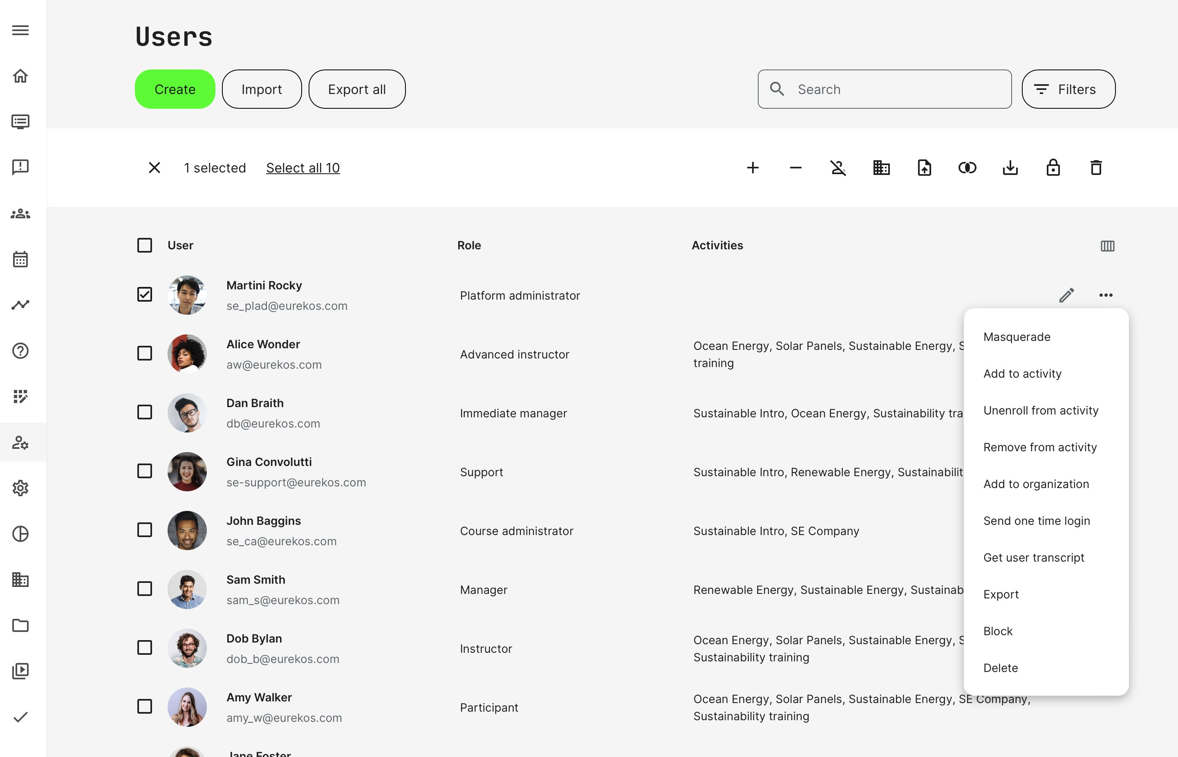Click the green Create button
Image resolution: width=1178 pixels, height=757 pixels.
click(175, 90)
